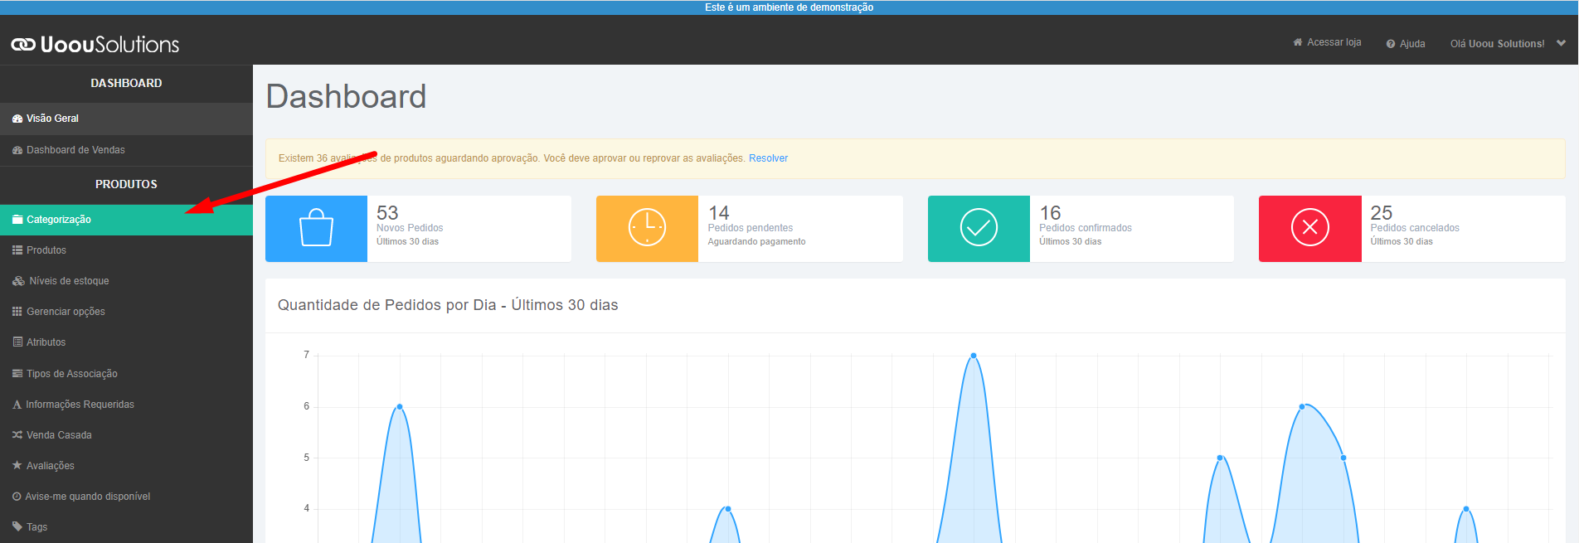Click the chart peak point at value 7

click(x=974, y=356)
